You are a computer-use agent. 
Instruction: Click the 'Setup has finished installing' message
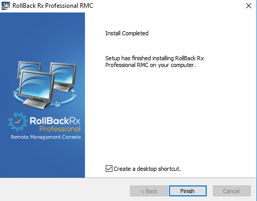pyautogui.click(x=154, y=62)
